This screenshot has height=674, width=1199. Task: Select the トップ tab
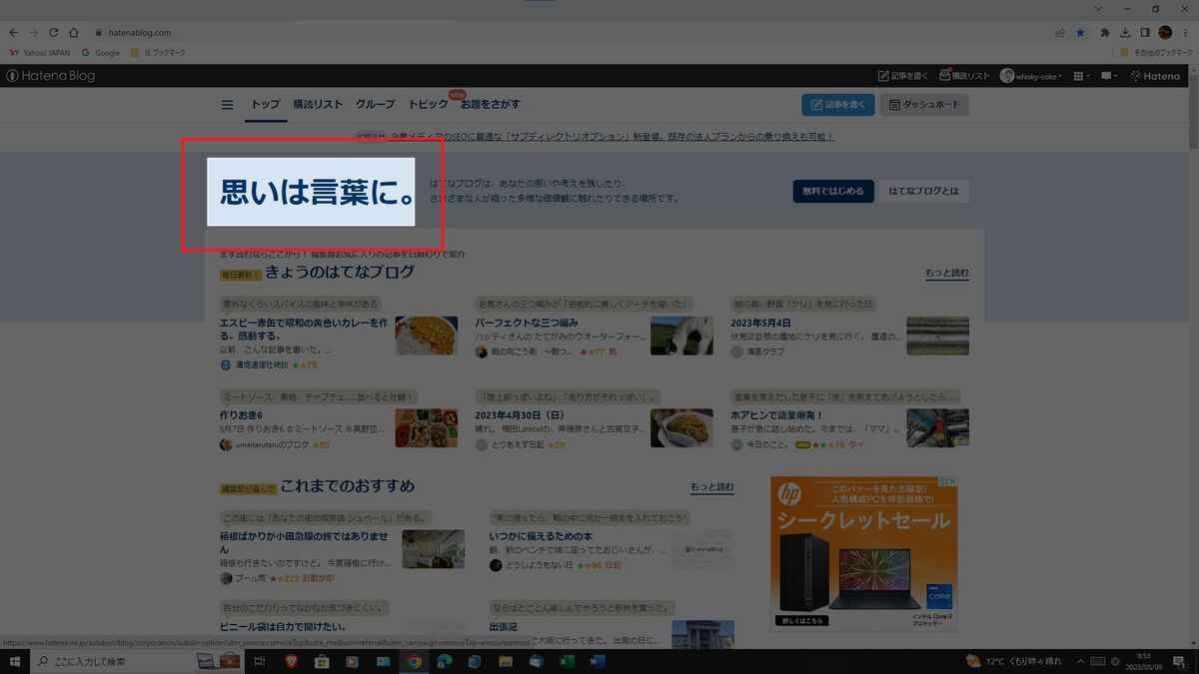click(x=265, y=105)
